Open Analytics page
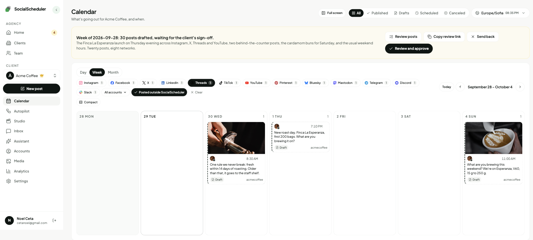Screen dimensions: 533x240 click(31, 171)
